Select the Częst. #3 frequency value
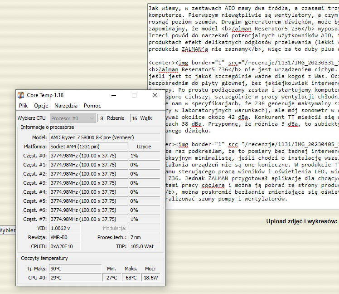 click(88, 183)
